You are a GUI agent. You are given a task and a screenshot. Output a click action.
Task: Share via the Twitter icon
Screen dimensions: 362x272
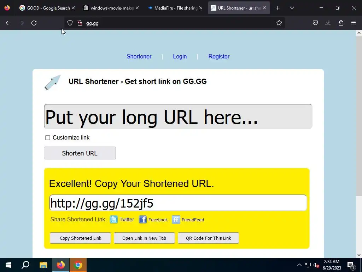click(x=113, y=219)
